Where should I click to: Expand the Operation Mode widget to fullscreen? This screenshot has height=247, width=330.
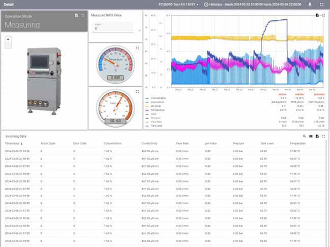click(x=83, y=15)
